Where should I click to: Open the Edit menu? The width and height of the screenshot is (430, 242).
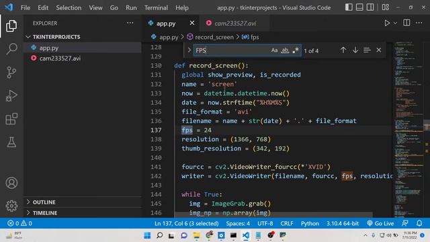click(43, 7)
